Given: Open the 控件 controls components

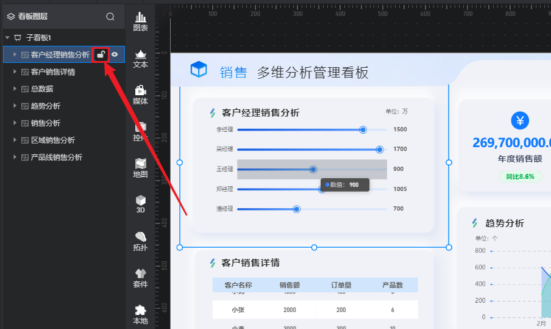Looking at the screenshot, I should (141, 132).
